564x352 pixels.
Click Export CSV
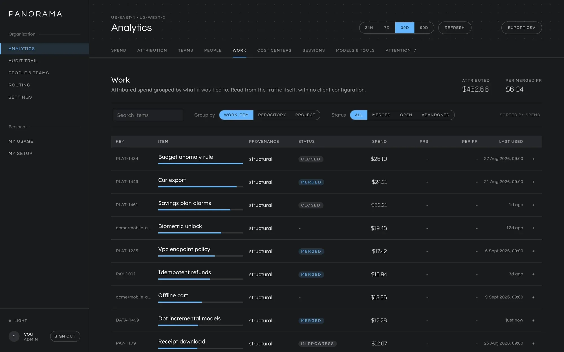click(x=521, y=28)
